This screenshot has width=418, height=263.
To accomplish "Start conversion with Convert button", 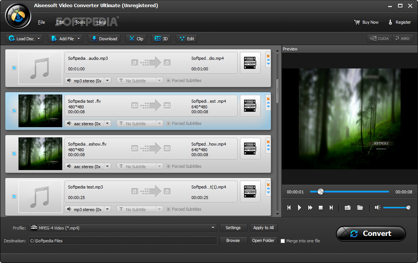I will (x=371, y=234).
